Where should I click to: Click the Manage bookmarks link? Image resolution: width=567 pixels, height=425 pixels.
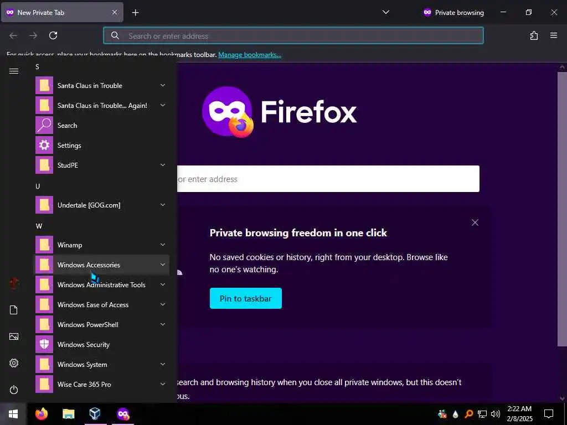[x=250, y=55]
